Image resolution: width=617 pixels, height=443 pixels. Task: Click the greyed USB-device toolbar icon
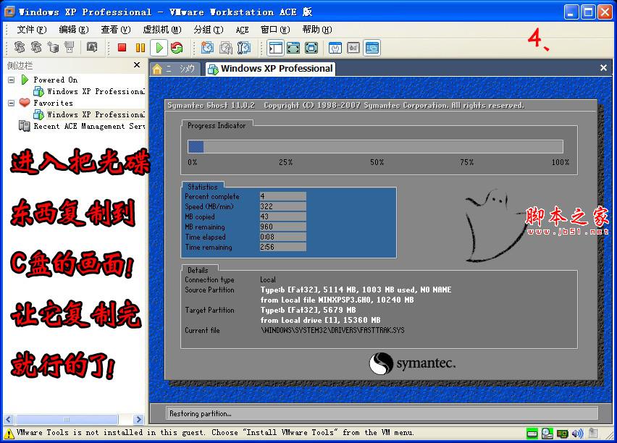coord(70,47)
